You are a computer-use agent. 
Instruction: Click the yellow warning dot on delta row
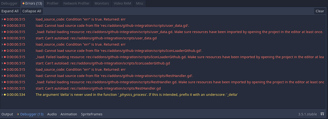[5, 95]
